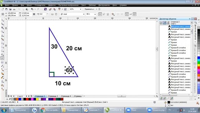Switch to the Страница 3 page tab
This screenshot has height=113, width=200.
point(53,96)
